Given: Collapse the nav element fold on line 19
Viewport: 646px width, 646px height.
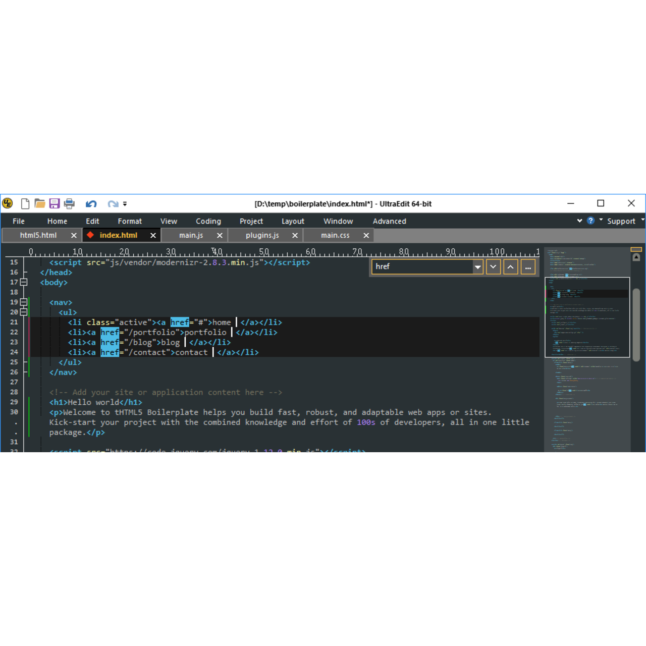Looking at the screenshot, I should coord(23,302).
